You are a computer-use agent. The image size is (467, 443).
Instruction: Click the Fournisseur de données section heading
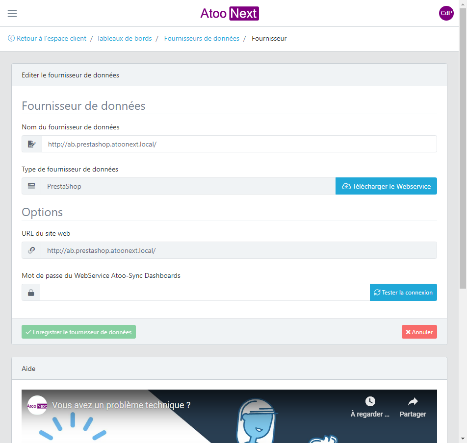click(x=83, y=106)
